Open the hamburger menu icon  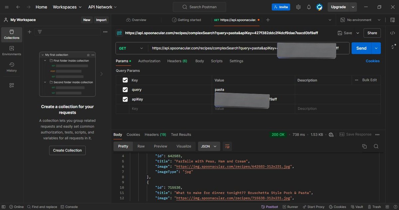[7, 7]
